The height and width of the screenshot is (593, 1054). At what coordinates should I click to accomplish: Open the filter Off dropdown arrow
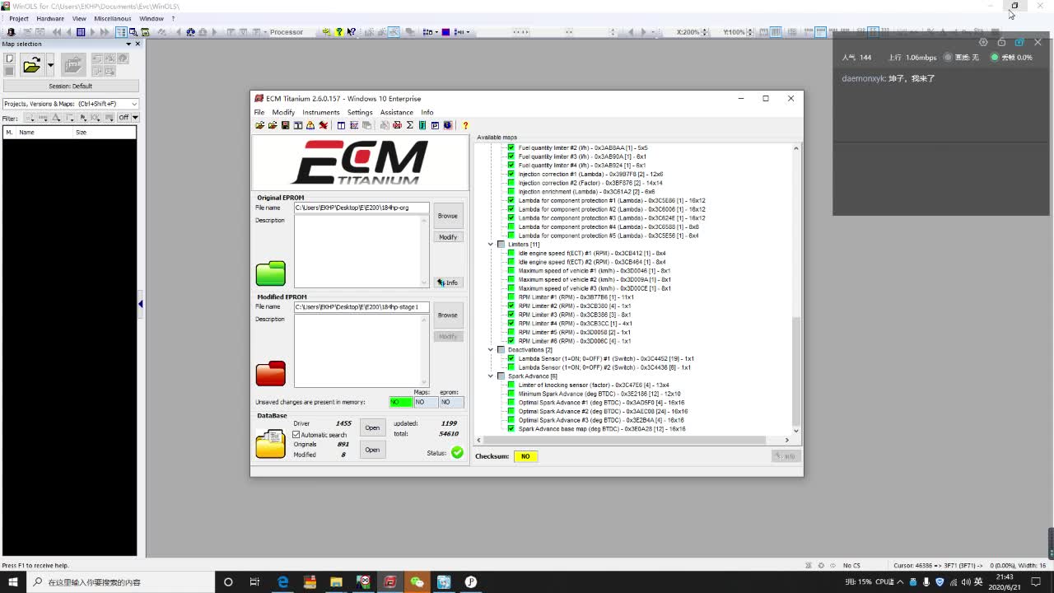135,118
